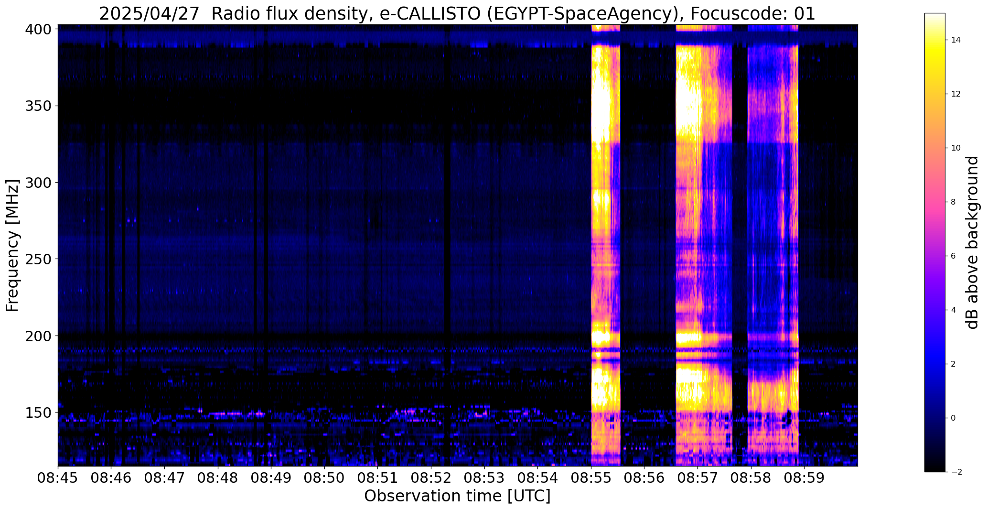The image size is (987, 510).
Task: Click the 08:58 time tick label
Action: click(751, 478)
